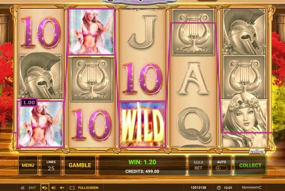Open the LINES 25 selector
This screenshot has height=191, width=285.
tap(51, 165)
